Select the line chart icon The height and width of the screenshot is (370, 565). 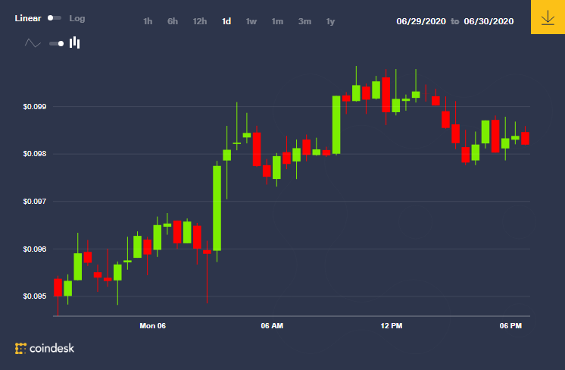coord(33,43)
